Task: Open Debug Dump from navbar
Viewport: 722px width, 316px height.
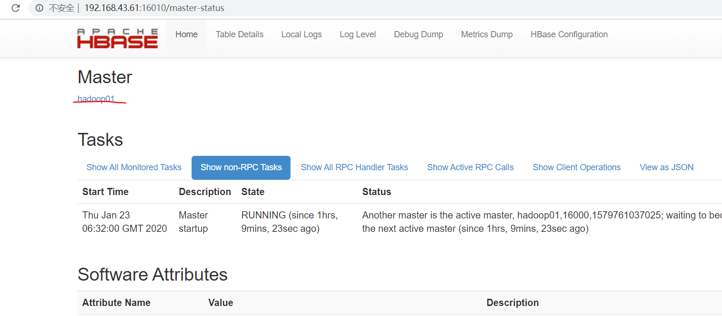Action: 419,34
